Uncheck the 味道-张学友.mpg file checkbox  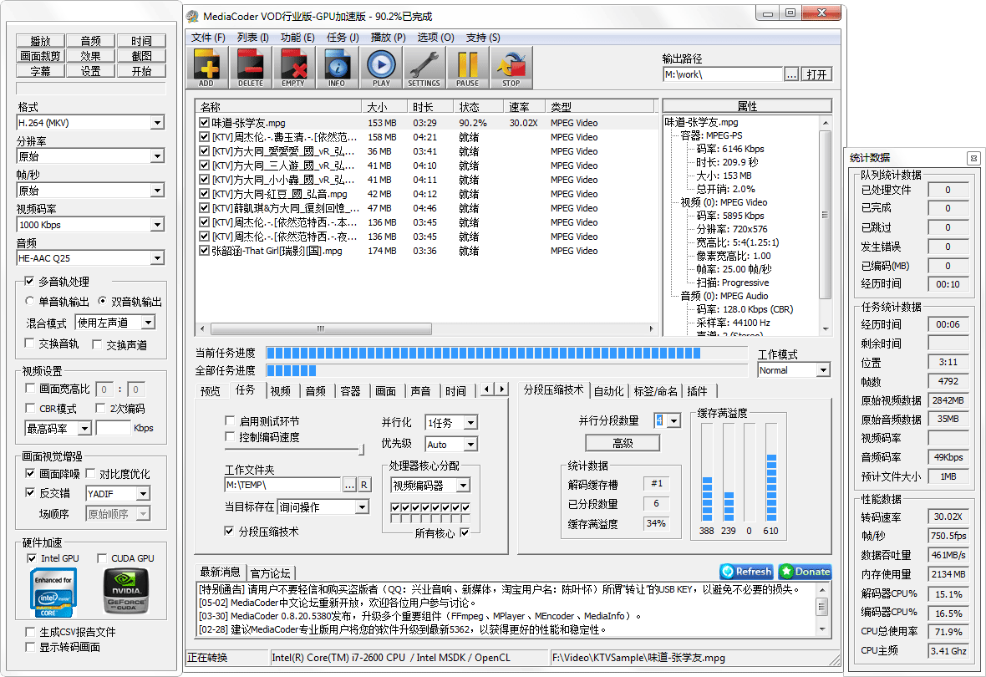pyautogui.click(x=205, y=123)
